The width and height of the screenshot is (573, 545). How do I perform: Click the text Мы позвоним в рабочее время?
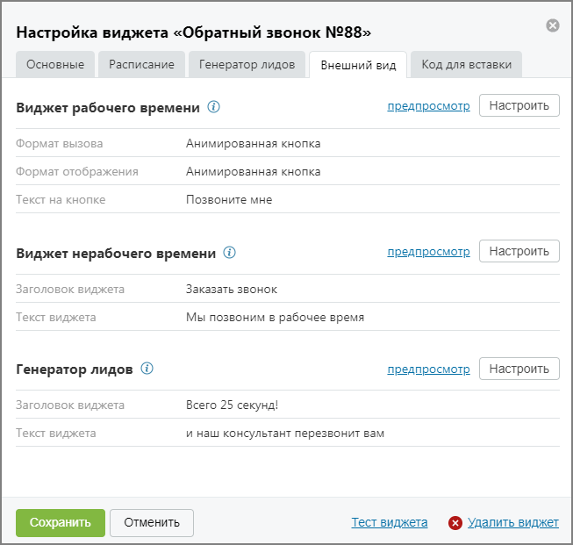pos(276,318)
